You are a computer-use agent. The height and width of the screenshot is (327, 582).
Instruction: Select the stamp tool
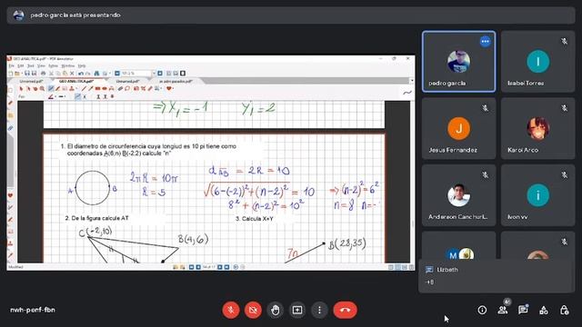71,89
